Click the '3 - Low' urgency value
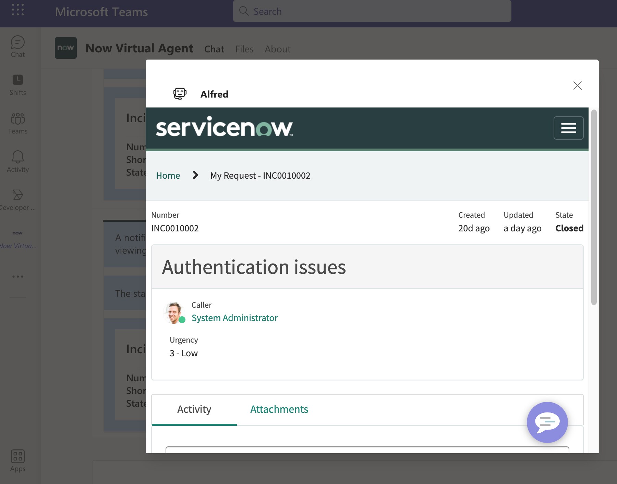 [184, 353]
